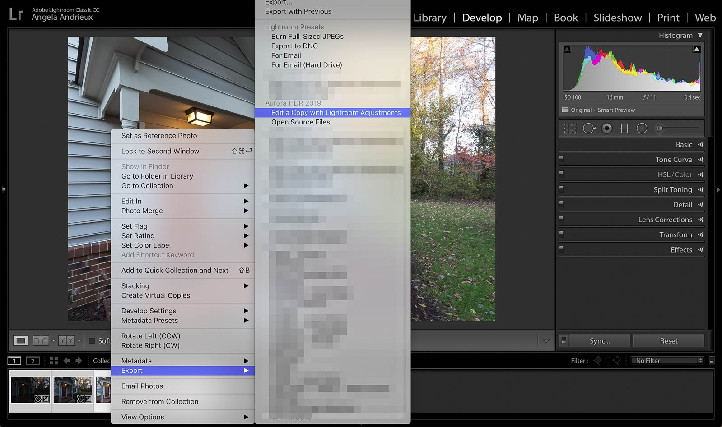
Task: Expand the Lens Corrections panel
Action: point(665,220)
